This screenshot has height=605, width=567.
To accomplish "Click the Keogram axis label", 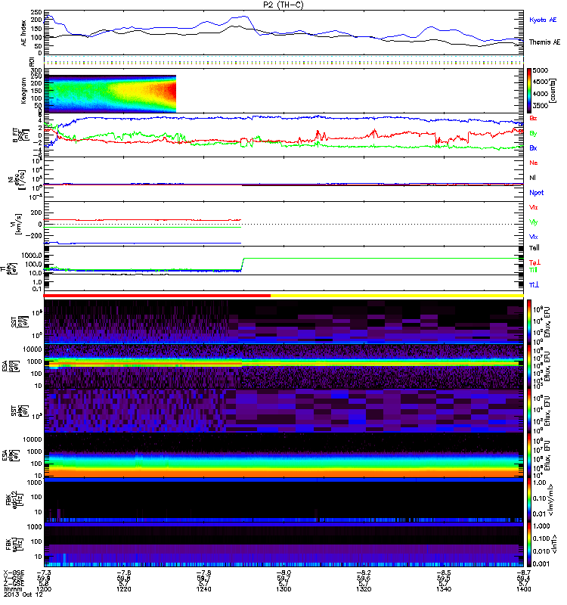I will [24, 90].
